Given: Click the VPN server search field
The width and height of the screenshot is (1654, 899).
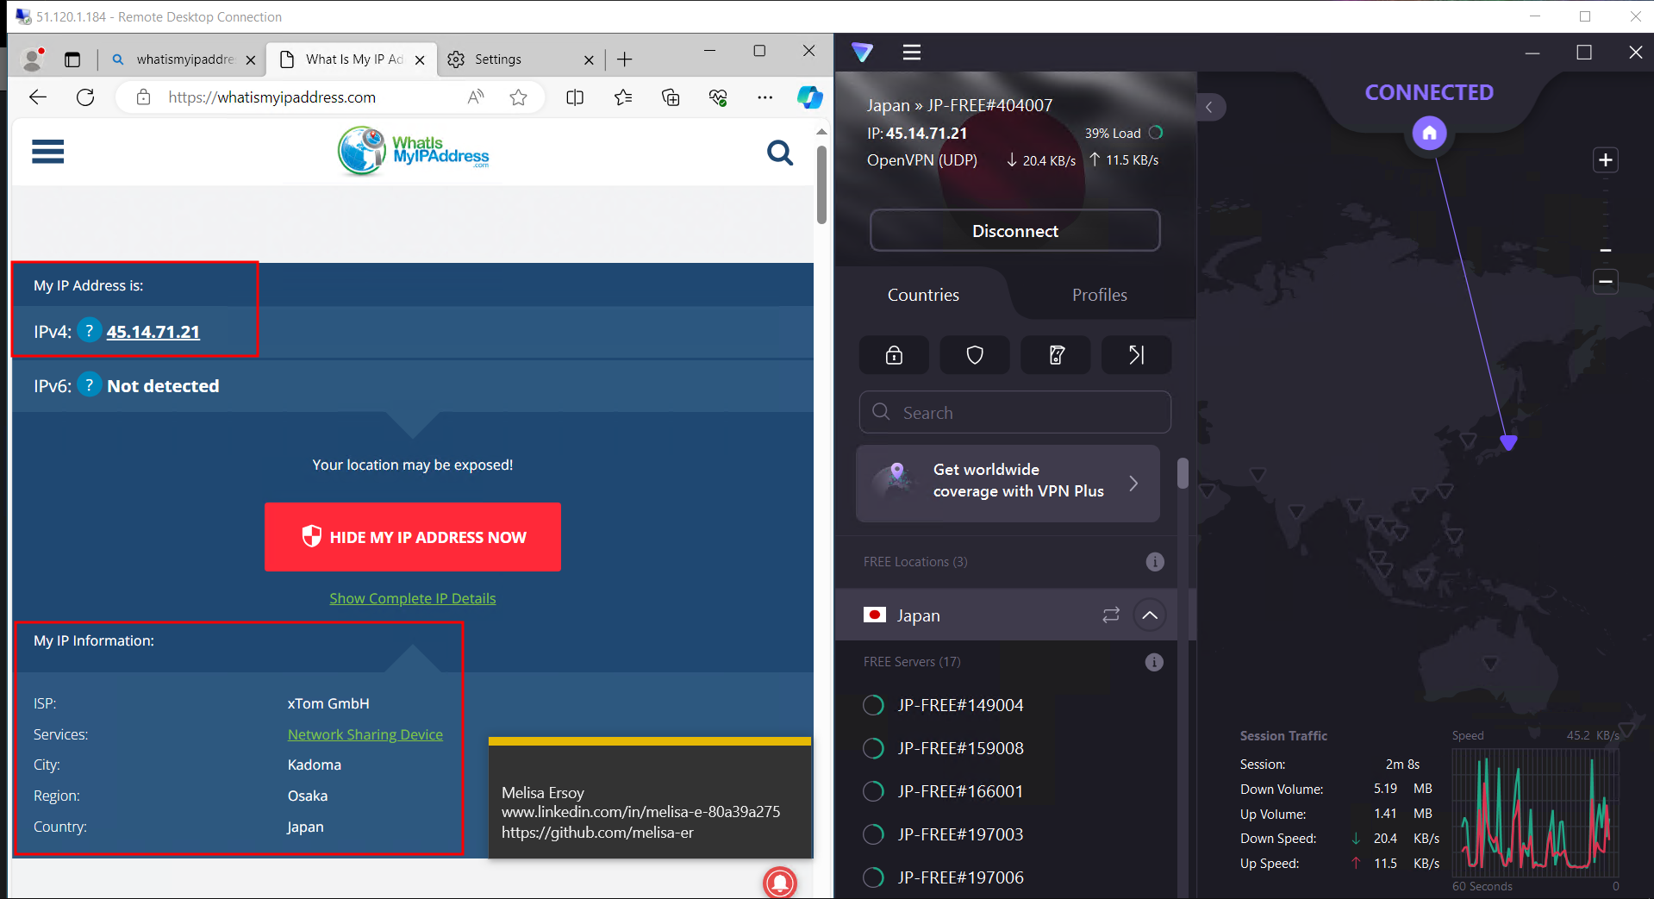Looking at the screenshot, I should point(1014,412).
